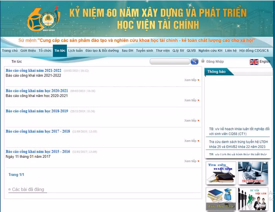Open notice Tra cứu danh sách trúng tuyển LTĐH

click(x=238, y=144)
